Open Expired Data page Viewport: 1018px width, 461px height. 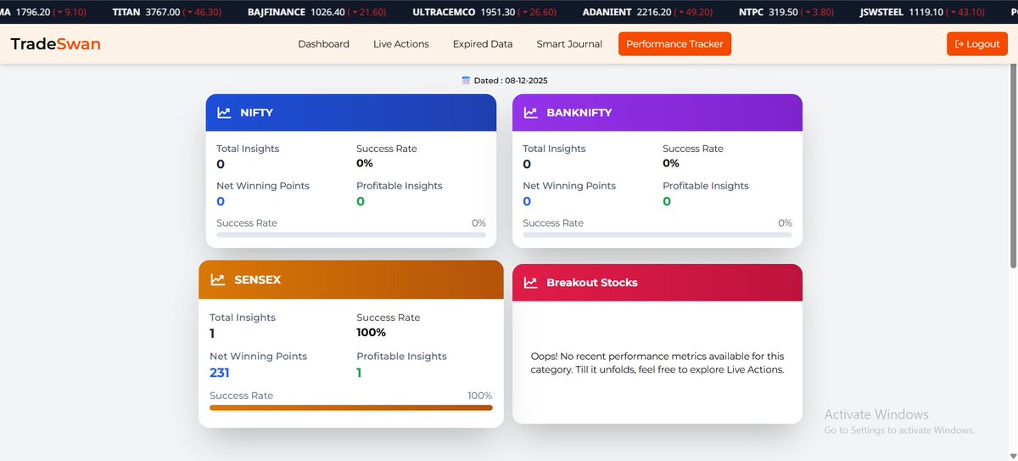tap(483, 44)
